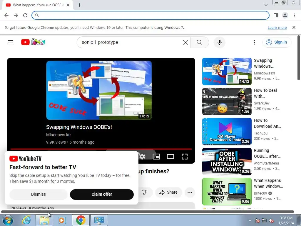
Task: Open Windows Explorer from taskbar
Action: [44, 220]
